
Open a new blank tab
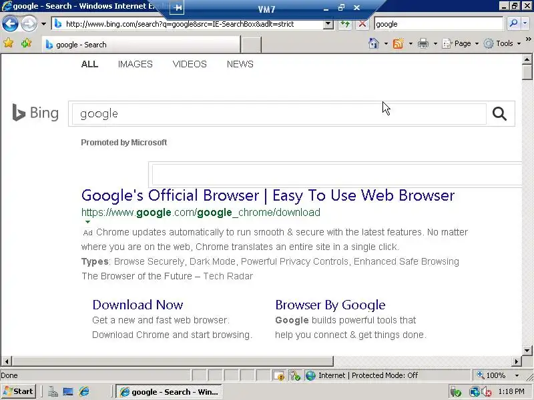(251, 45)
